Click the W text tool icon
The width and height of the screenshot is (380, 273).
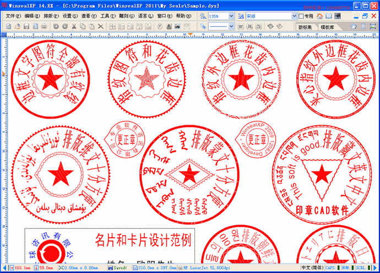pyautogui.click(x=241, y=26)
